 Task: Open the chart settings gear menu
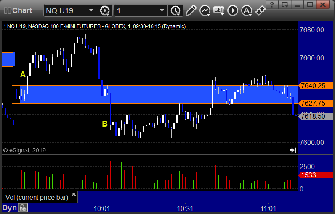pos(105,10)
